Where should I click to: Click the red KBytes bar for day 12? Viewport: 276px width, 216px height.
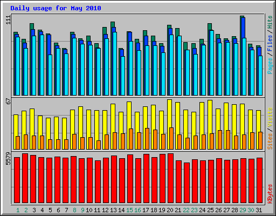point(106,180)
